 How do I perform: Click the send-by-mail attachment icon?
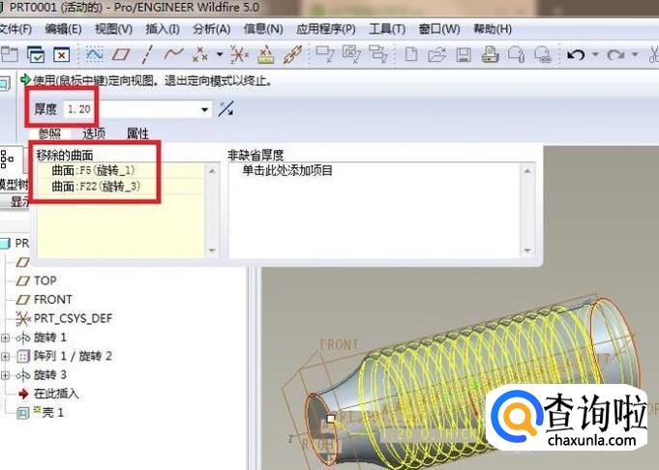pos(516,54)
